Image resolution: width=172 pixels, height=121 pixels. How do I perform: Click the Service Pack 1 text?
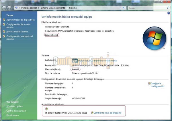pos(52,35)
